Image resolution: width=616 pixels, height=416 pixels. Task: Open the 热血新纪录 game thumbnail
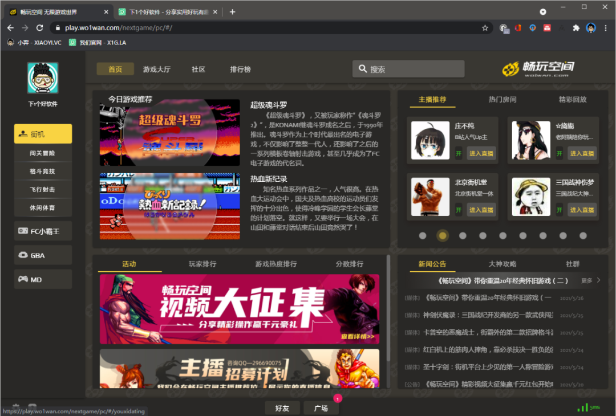pyautogui.click(x=170, y=206)
